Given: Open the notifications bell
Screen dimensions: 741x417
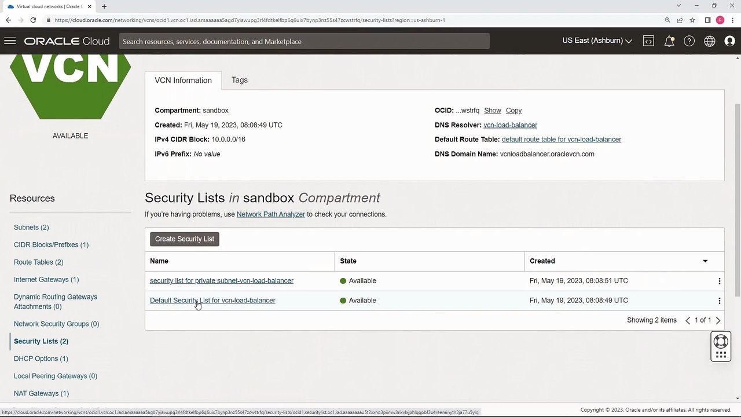Looking at the screenshot, I should (x=669, y=41).
